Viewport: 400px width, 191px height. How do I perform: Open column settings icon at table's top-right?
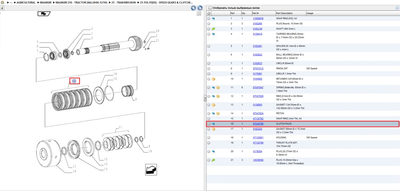point(397,8)
